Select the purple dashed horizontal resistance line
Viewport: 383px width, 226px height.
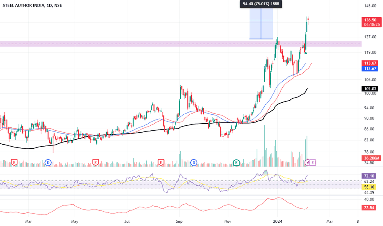pos(181,44)
